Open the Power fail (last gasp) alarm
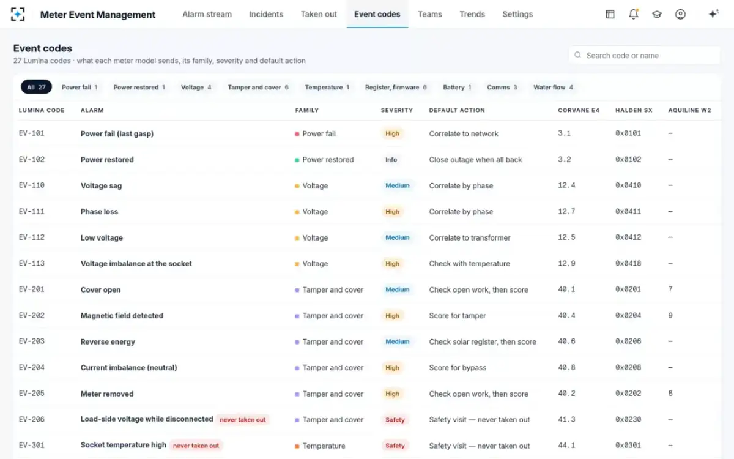734x459 pixels. (x=117, y=133)
